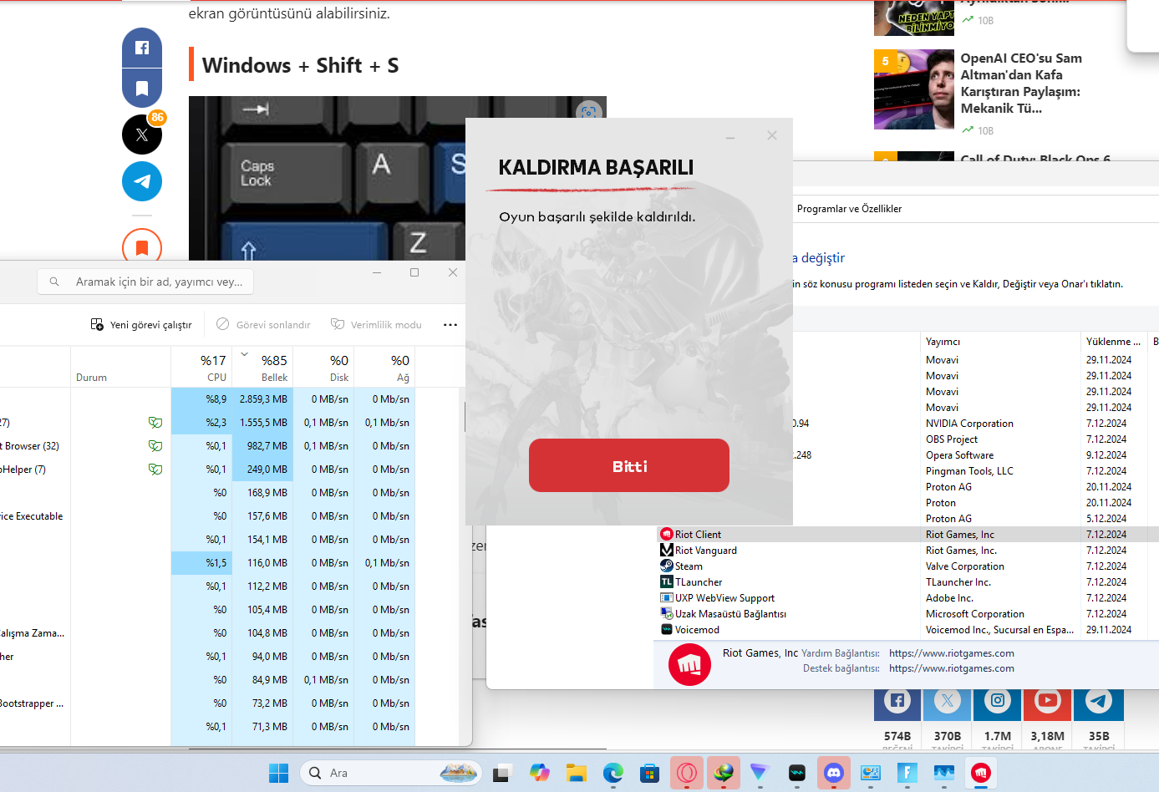Screen dimensions: 1159x792
Task: Sort by Disk column header
Action: pos(323,368)
